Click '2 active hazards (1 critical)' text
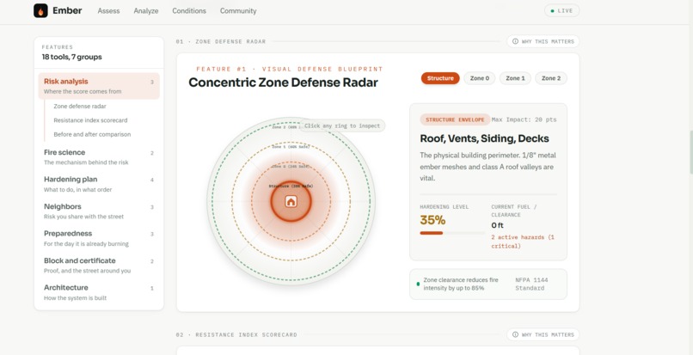This screenshot has height=355, width=693. [523, 242]
